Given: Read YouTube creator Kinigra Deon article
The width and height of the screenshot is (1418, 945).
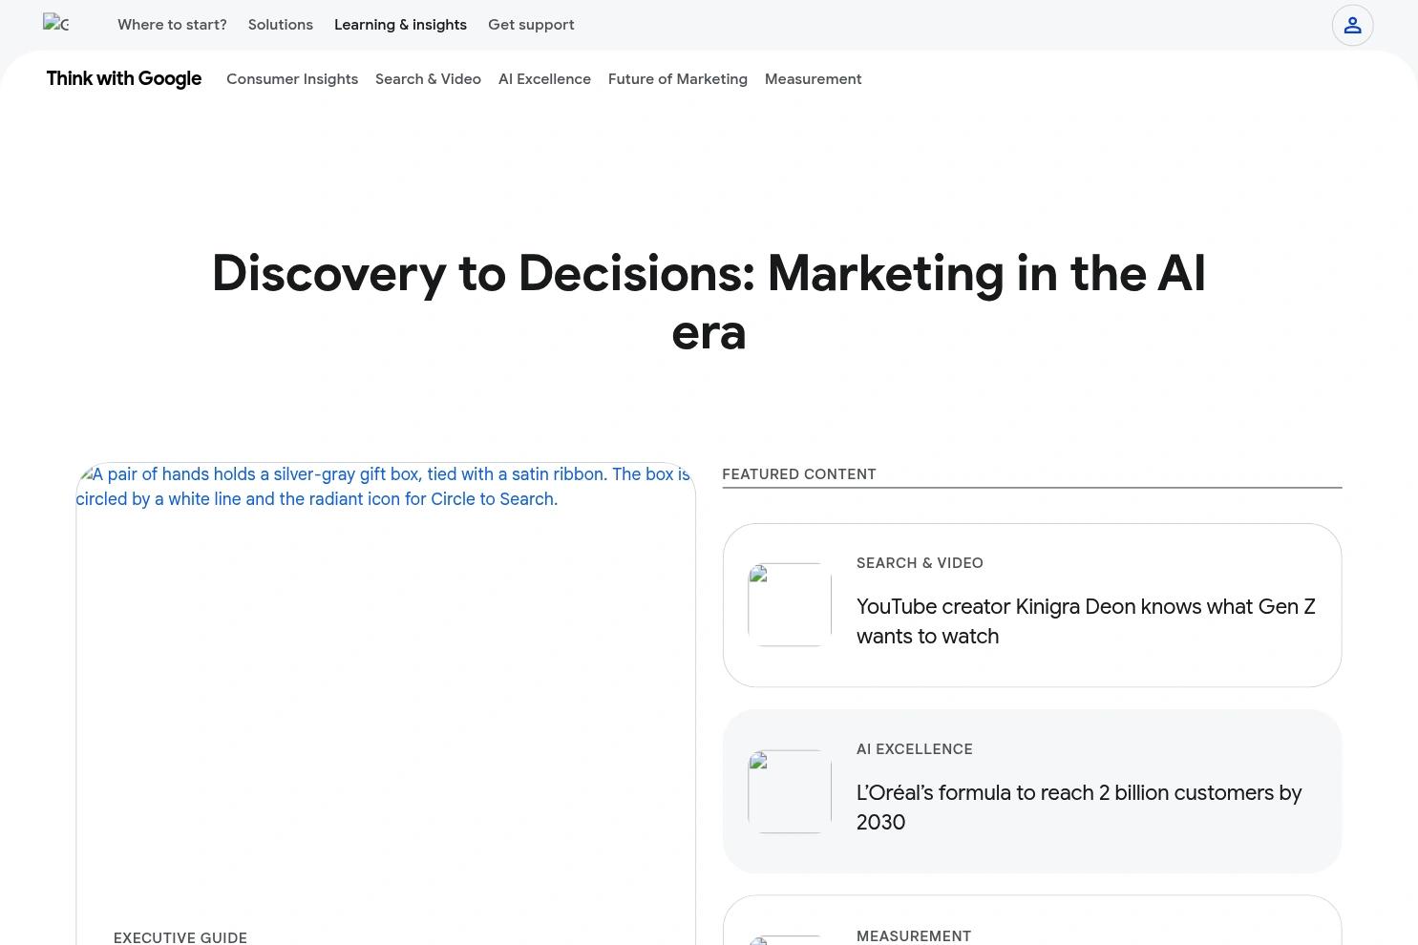Looking at the screenshot, I should click(x=1085, y=621).
